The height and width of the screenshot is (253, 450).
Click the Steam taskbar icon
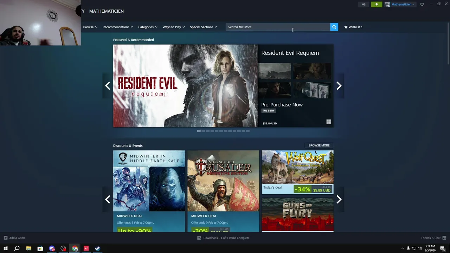[x=98, y=248]
